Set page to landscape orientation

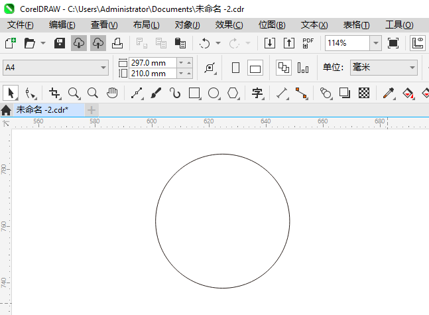[255, 68]
